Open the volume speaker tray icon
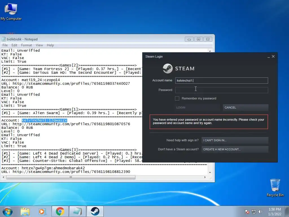This screenshot has height=217, width=289. (x=260, y=212)
